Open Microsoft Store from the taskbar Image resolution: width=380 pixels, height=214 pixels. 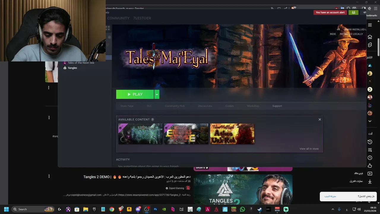(x=77, y=209)
